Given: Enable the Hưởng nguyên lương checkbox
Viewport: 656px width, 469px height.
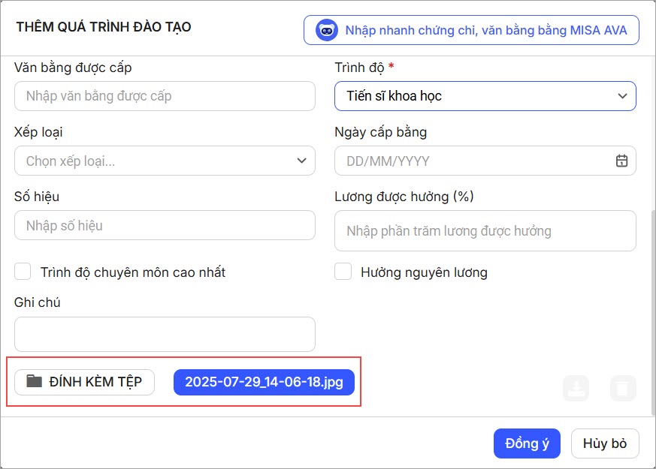Looking at the screenshot, I should pos(343,272).
